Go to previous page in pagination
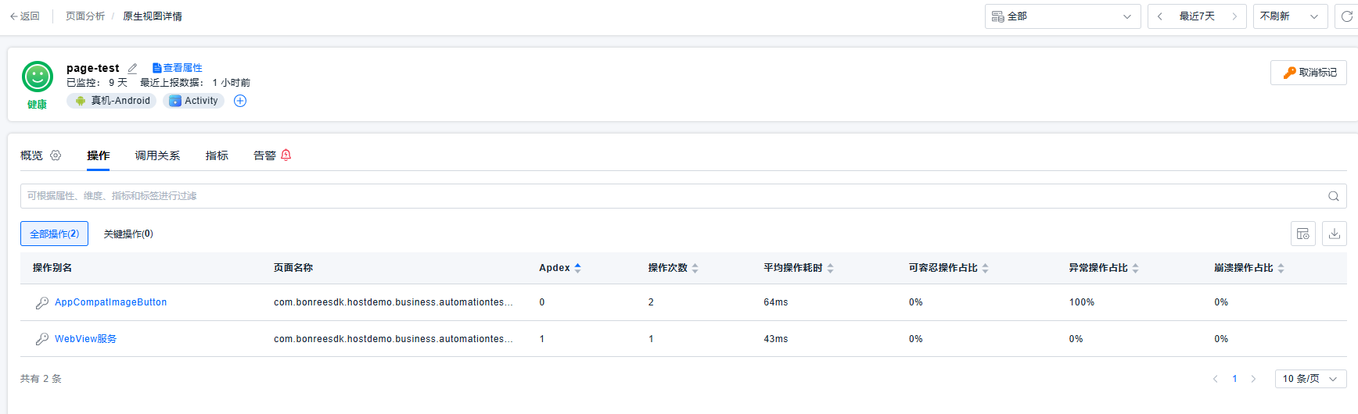 tap(1216, 379)
